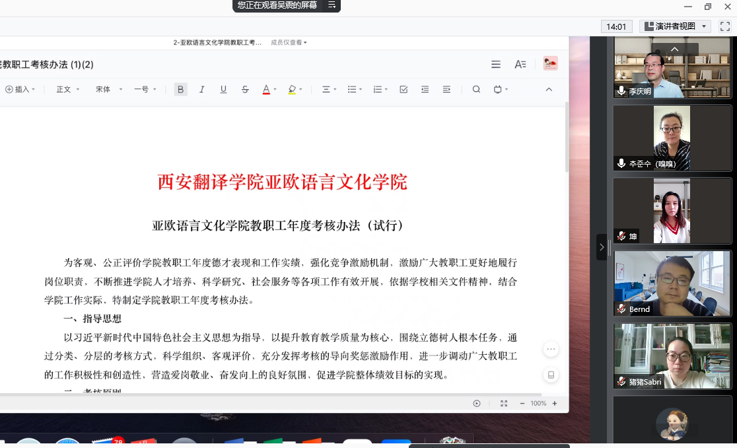
Task: Start document presentation play mode
Action: (477, 403)
